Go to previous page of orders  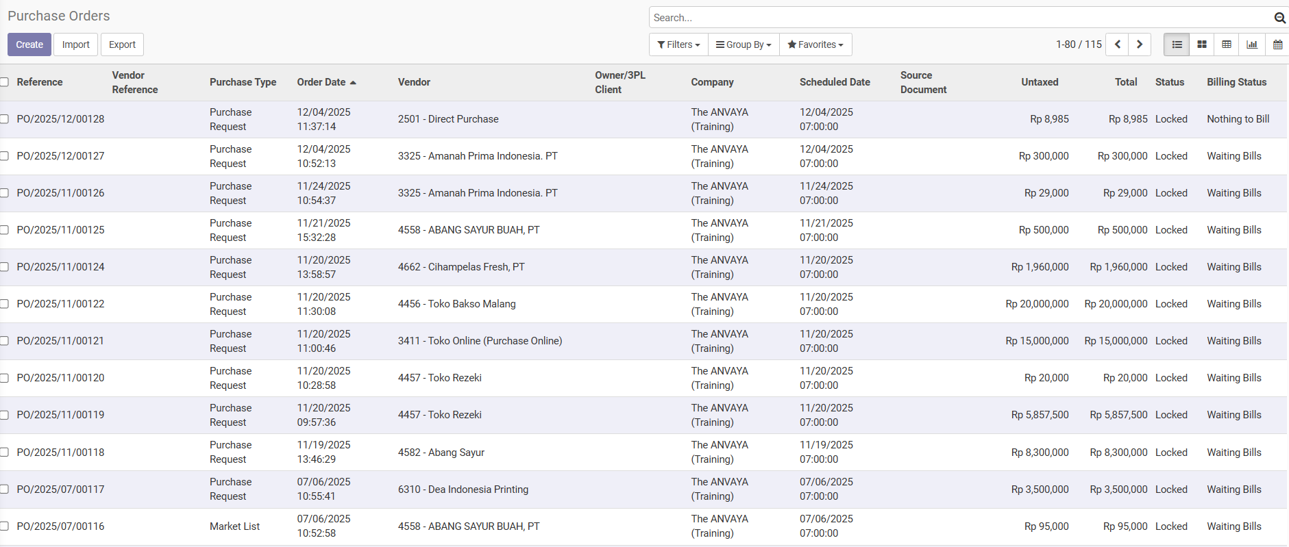click(1118, 44)
